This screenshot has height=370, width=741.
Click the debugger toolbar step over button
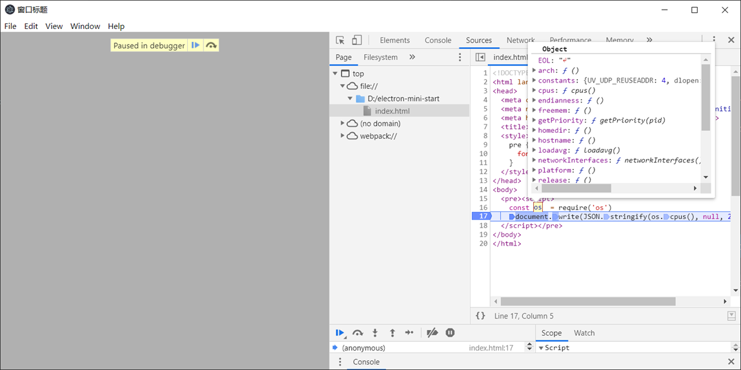point(358,333)
